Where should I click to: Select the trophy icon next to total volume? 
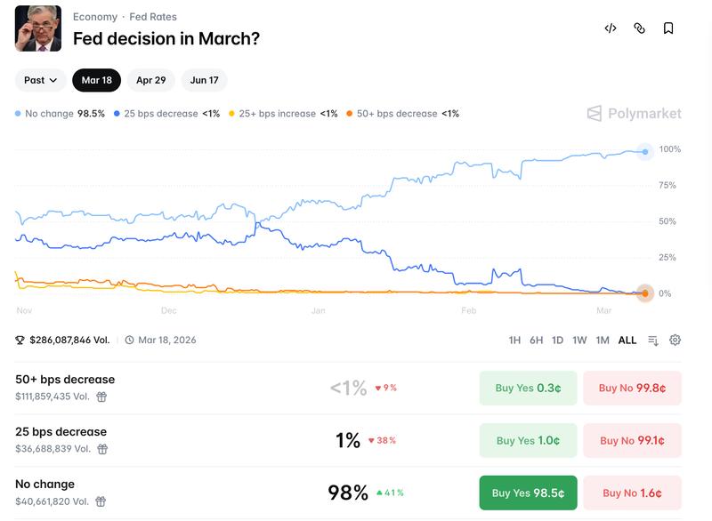click(x=21, y=340)
